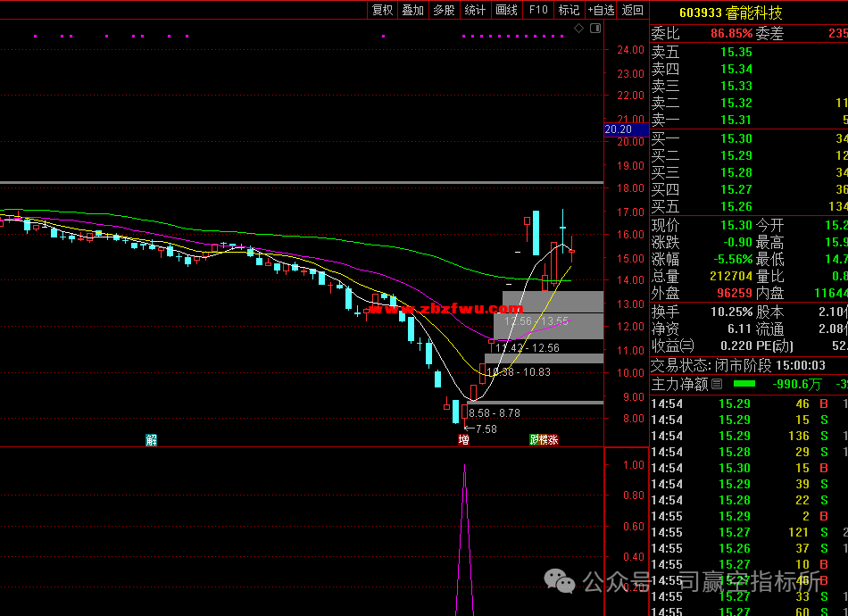Select the 多股 multi-stock view
The height and width of the screenshot is (616, 848).
click(x=444, y=10)
